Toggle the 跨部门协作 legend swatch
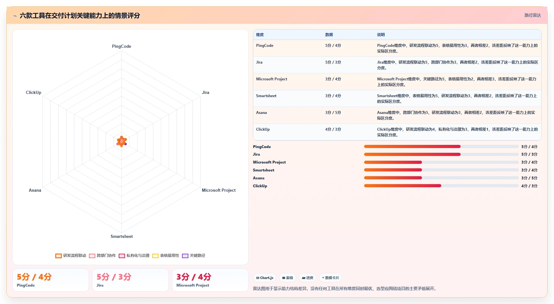Image resolution: width=554 pixels, height=304 pixels. pyautogui.click(x=92, y=256)
